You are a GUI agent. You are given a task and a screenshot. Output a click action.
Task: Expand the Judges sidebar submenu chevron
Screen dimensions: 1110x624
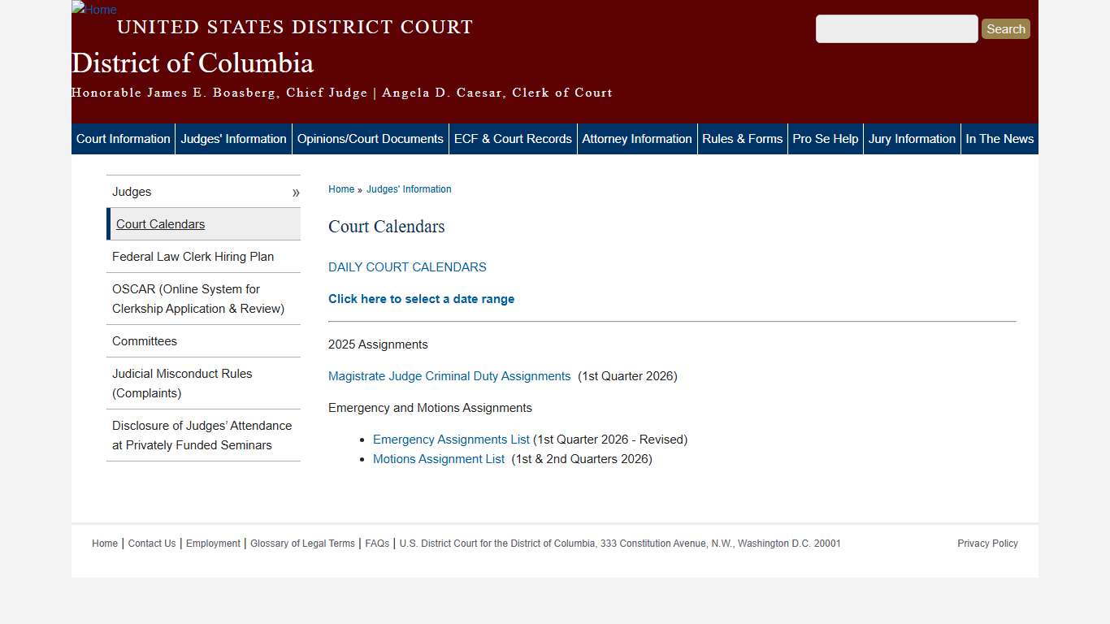coord(296,192)
